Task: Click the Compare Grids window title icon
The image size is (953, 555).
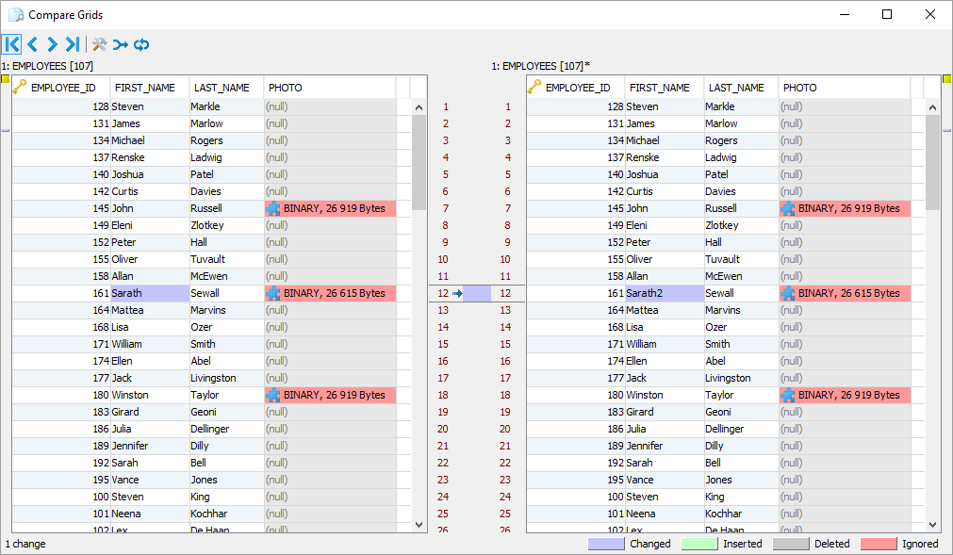Action: click(x=16, y=14)
